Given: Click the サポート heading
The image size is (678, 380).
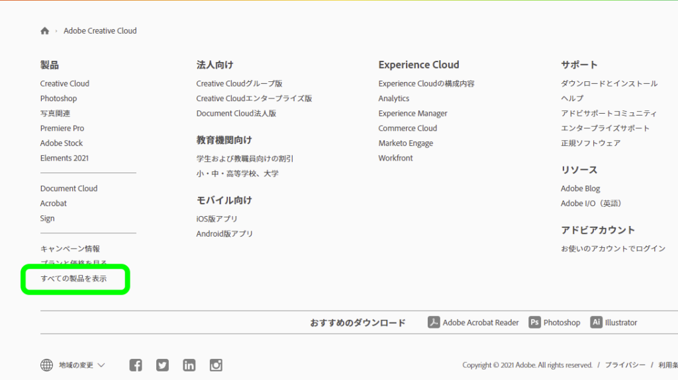Looking at the screenshot, I should pos(579,65).
